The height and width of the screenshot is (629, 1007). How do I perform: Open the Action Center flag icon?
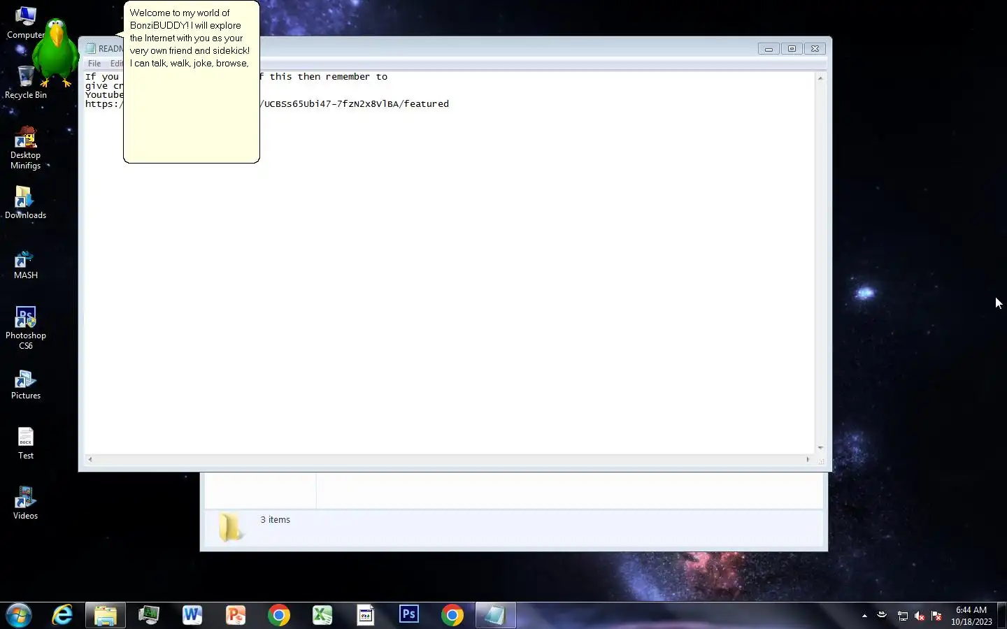tap(936, 616)
